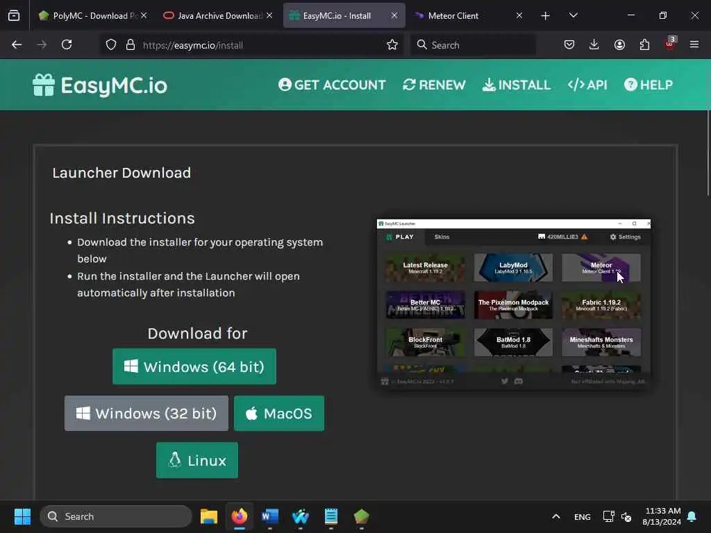The width and height of the screenshot is (711, 533).
Task: Open Firefox recent browsing view icon
Action: tap(14, 15)
